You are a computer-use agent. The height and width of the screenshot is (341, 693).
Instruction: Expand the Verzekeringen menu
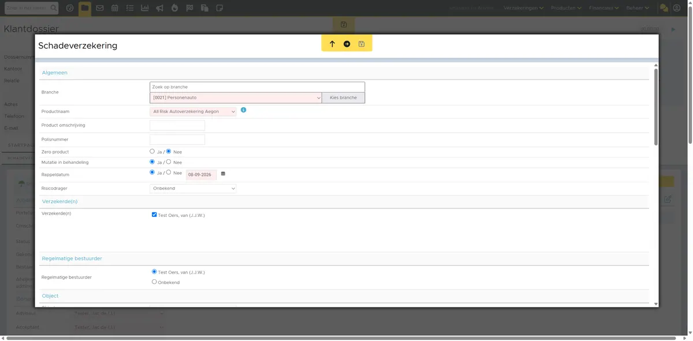pyautogui.click(x=524, y=8)
